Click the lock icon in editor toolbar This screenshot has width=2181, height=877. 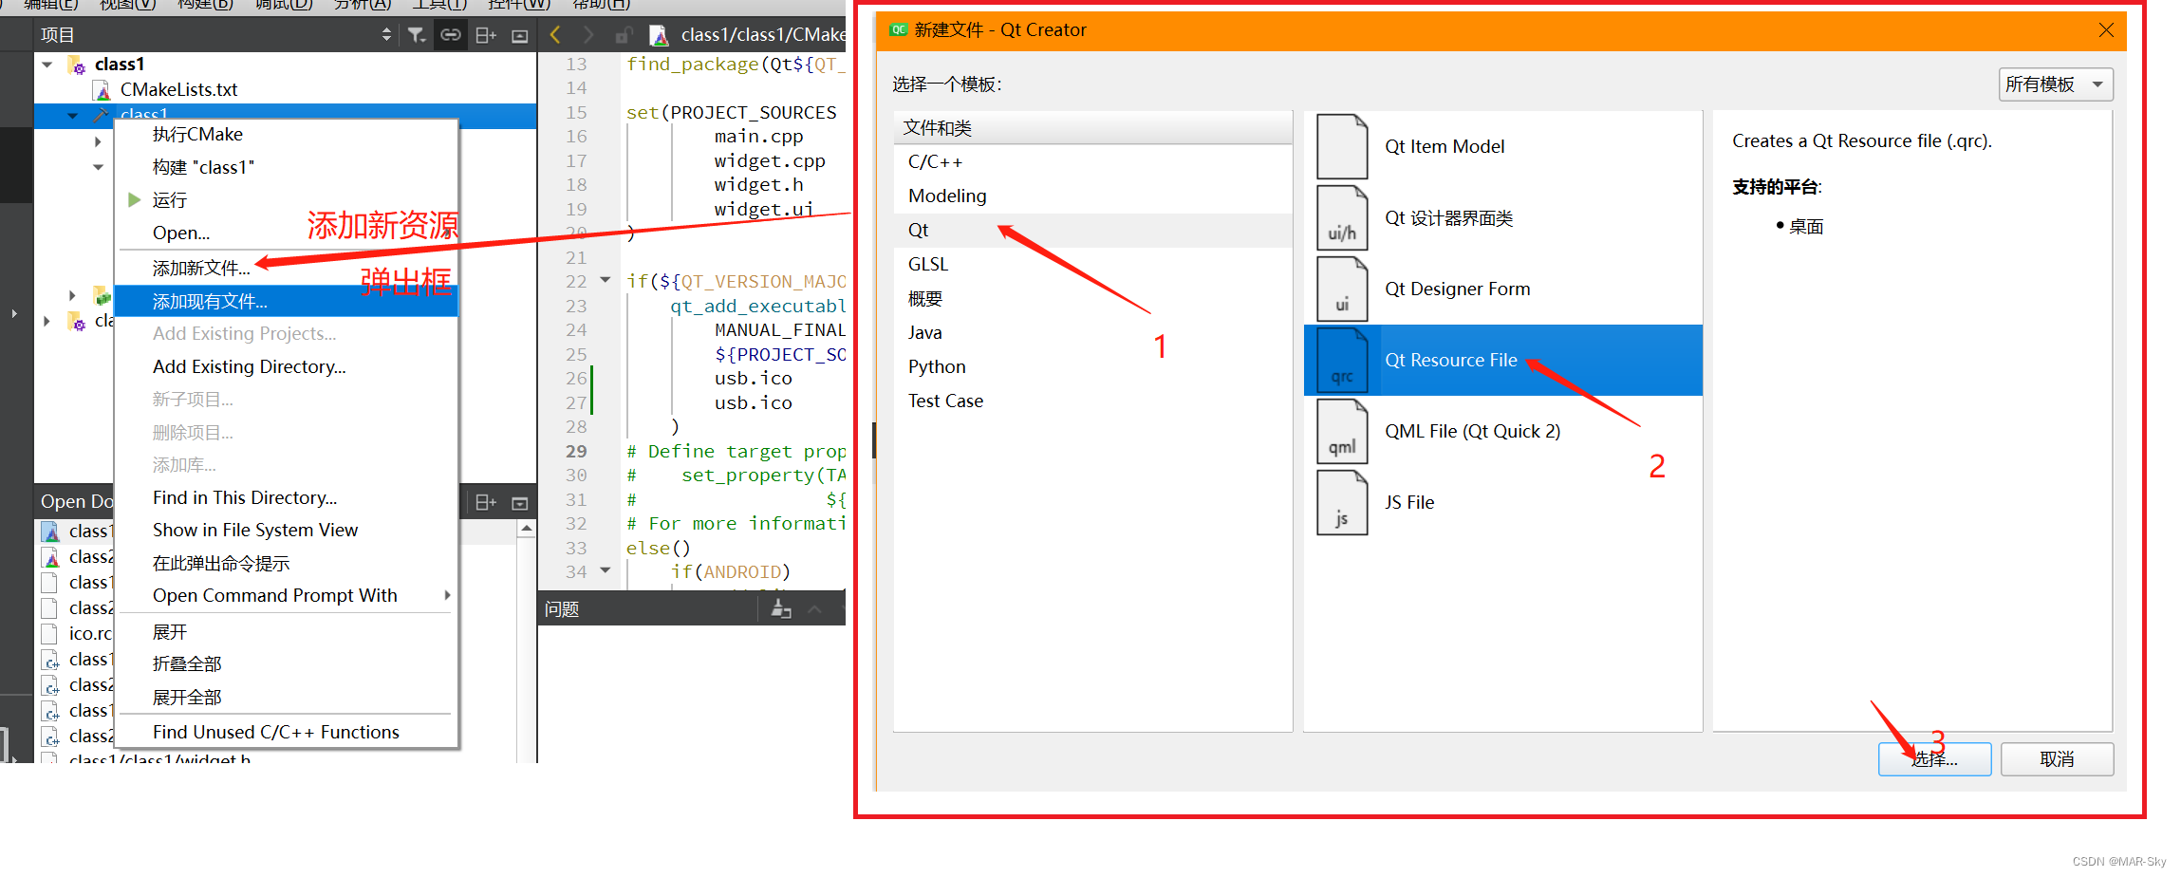pos(624,35)
